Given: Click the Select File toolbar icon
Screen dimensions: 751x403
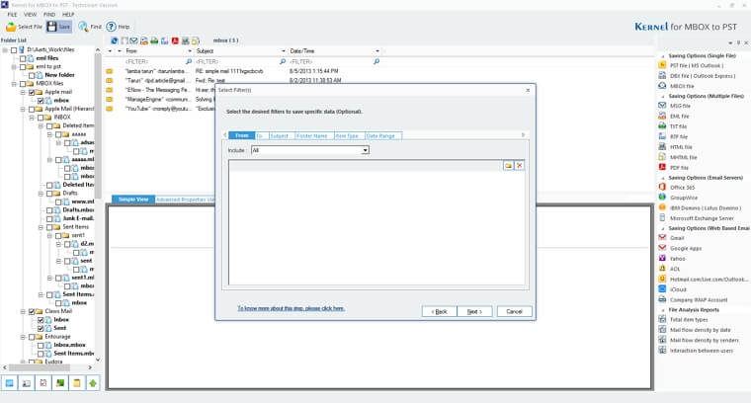Looking at the screenshot, I should click(11, 27).
